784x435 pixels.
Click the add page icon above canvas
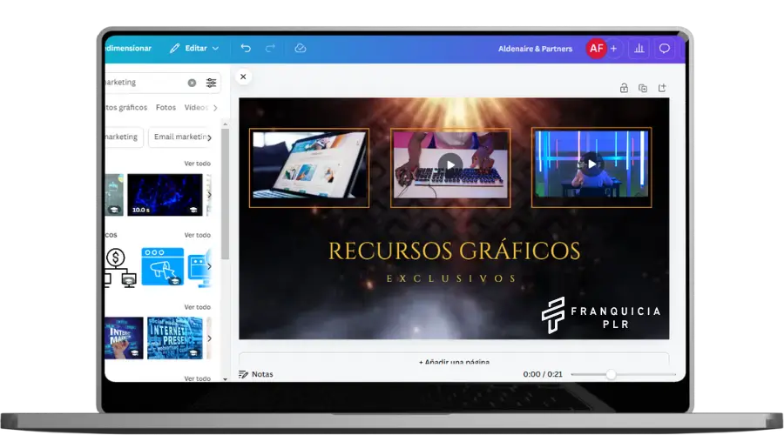(x=662, y=88)
